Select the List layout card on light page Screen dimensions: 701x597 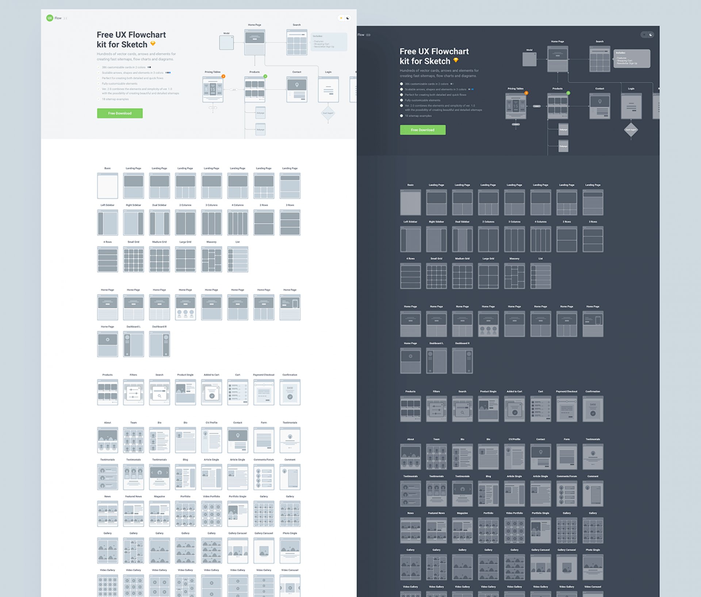coord(238,259)
